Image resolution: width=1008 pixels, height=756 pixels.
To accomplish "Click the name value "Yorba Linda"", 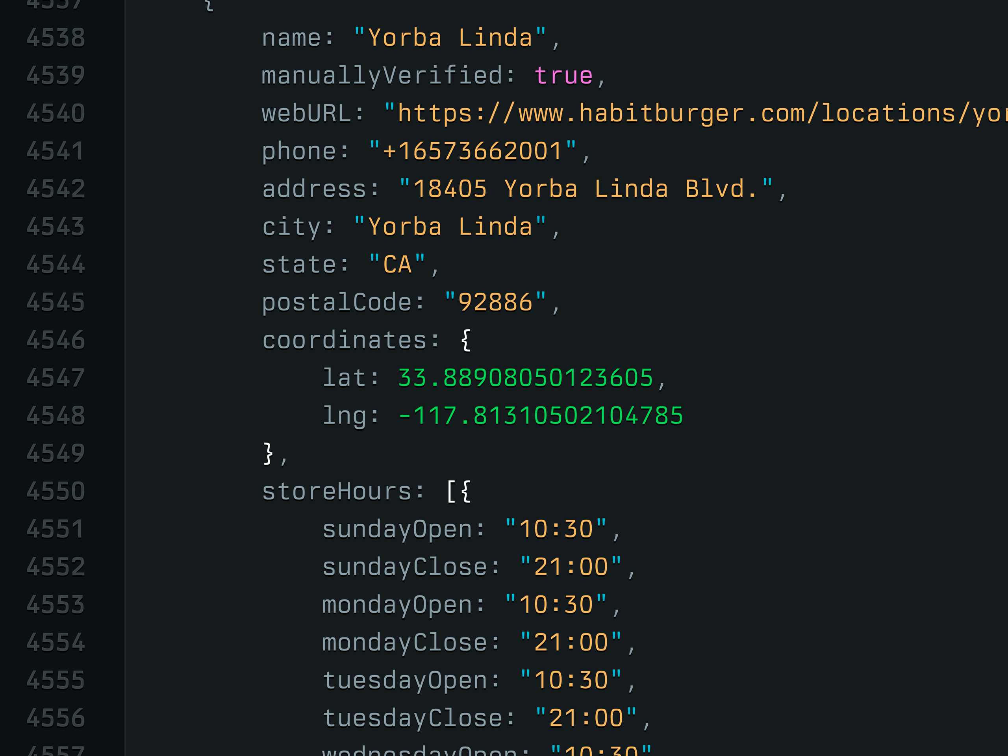I will pos(450,38).
